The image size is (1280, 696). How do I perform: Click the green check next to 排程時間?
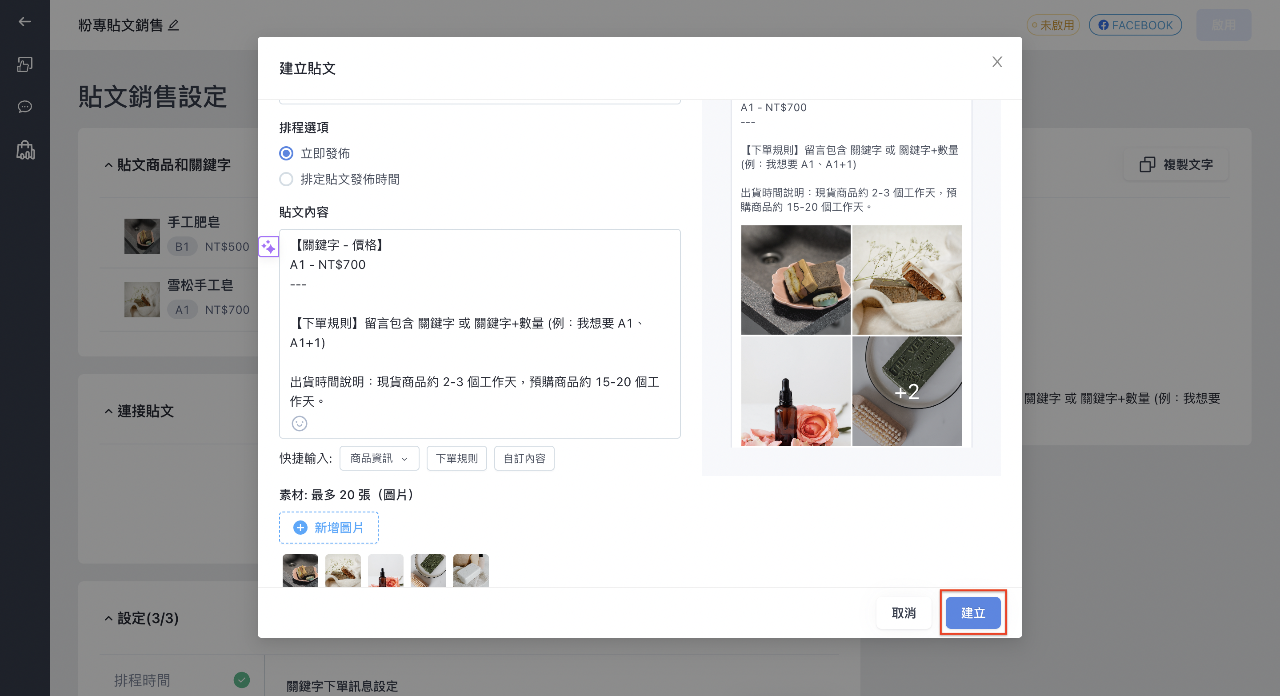(x=241, y=679)
